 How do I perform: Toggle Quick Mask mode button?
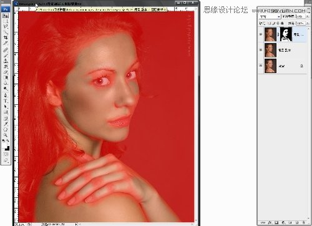(x=6, y=154)
